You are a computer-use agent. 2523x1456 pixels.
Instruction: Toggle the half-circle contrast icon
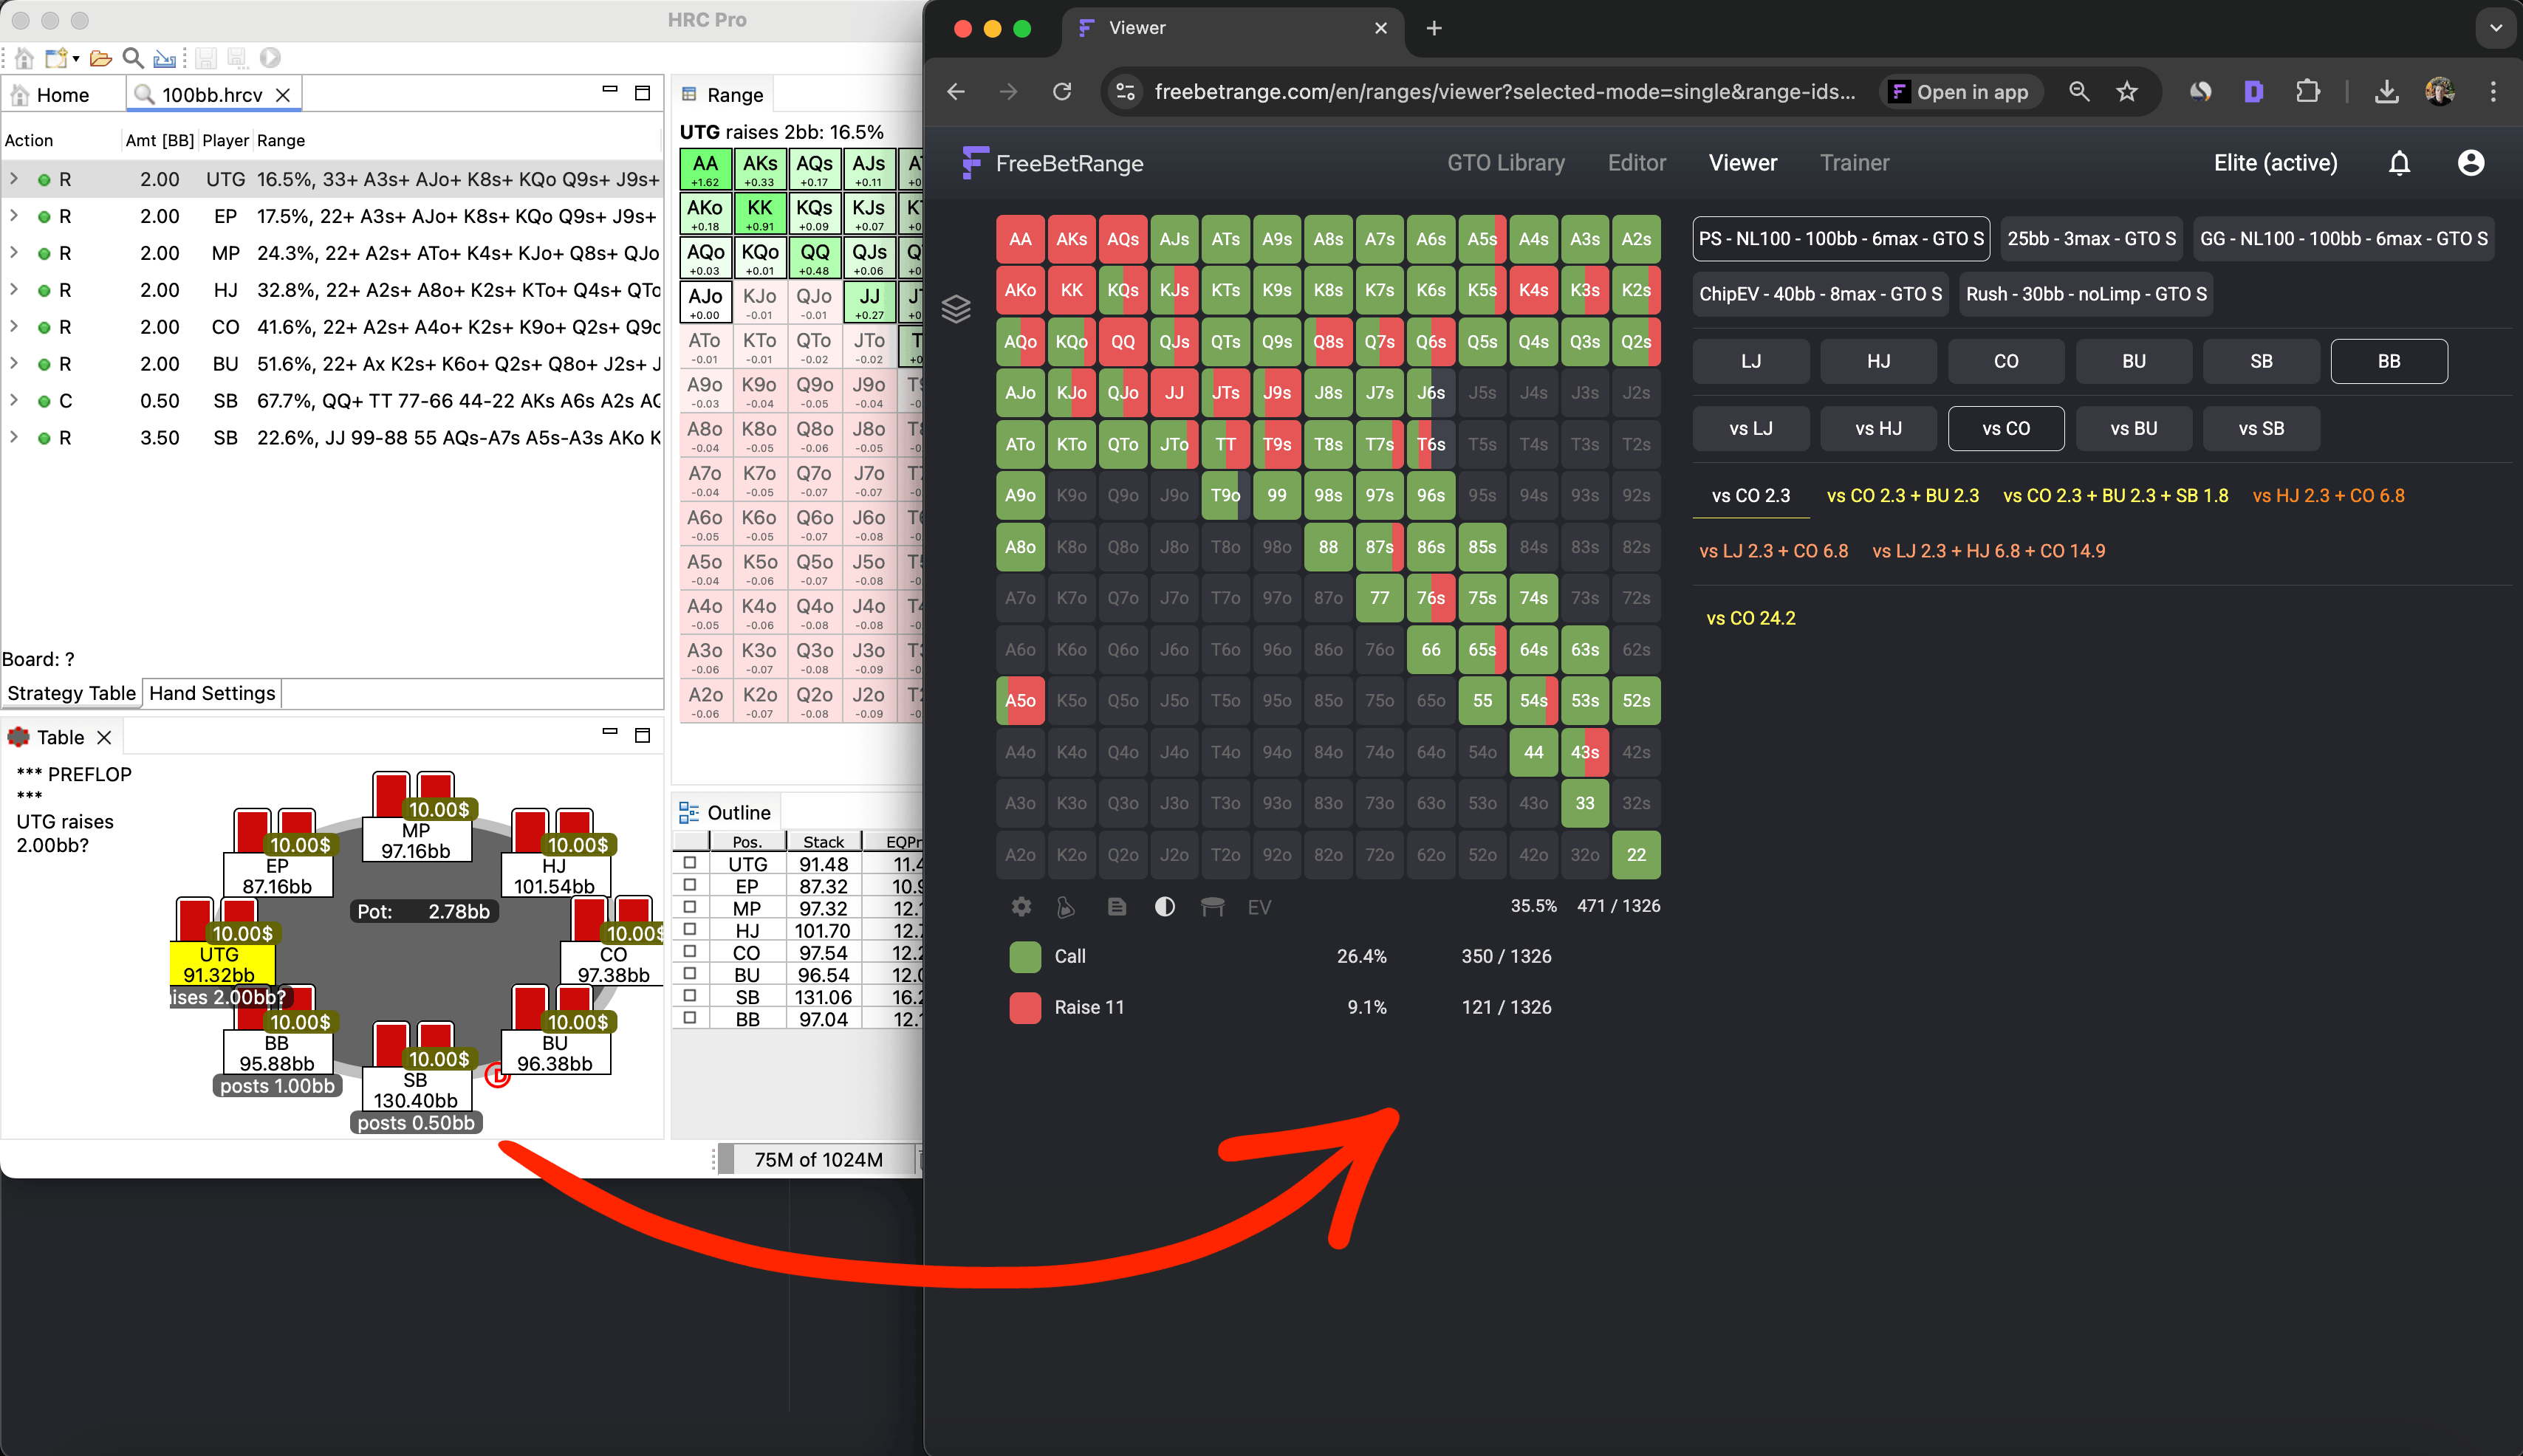1164,907
